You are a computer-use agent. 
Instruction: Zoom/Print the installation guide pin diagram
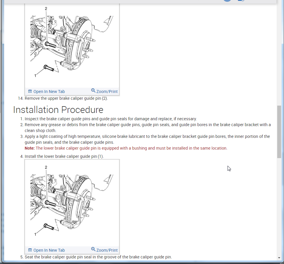coord(104,250)
